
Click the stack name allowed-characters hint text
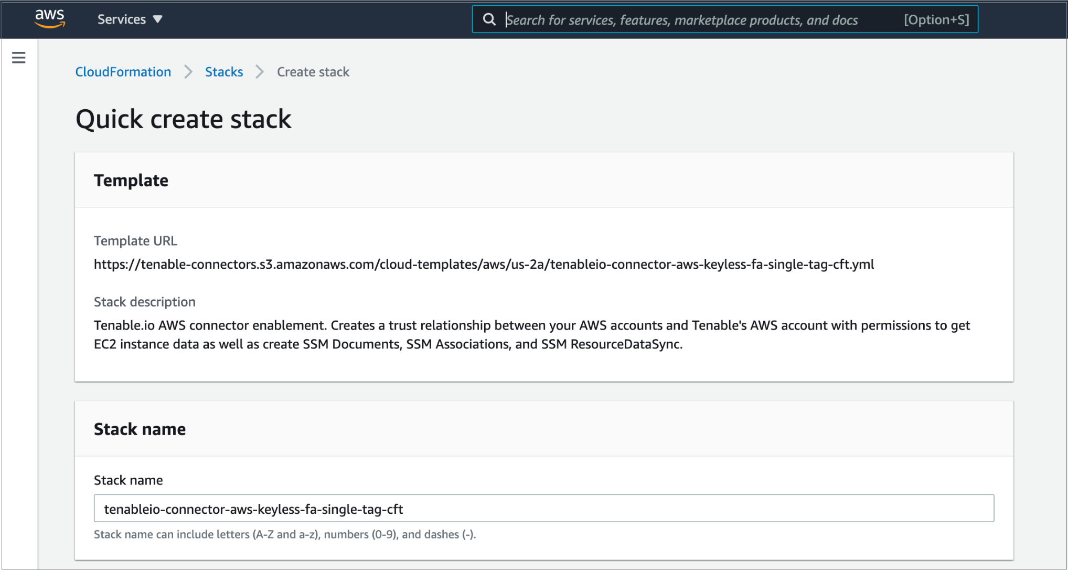point(285,534)
